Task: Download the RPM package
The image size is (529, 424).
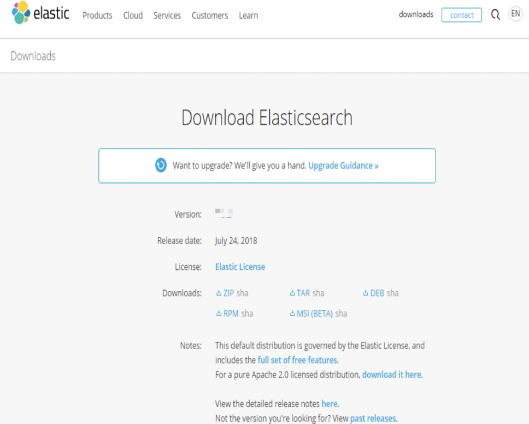Action: [231, 314]
